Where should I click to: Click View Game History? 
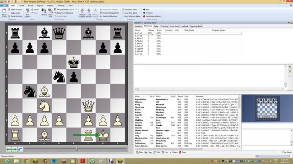[152, 16]
